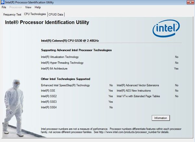Click Enhanced Intel SpeedStep(R) Technology label

pos(65,85)
